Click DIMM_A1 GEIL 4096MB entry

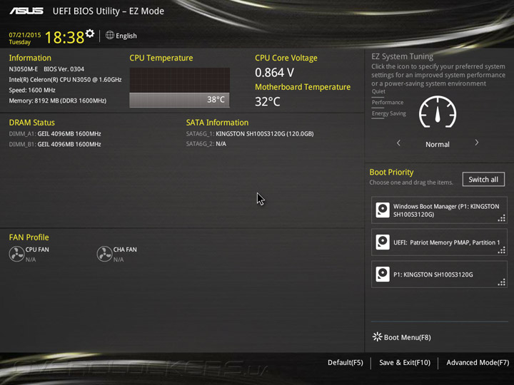click(55, 134)
